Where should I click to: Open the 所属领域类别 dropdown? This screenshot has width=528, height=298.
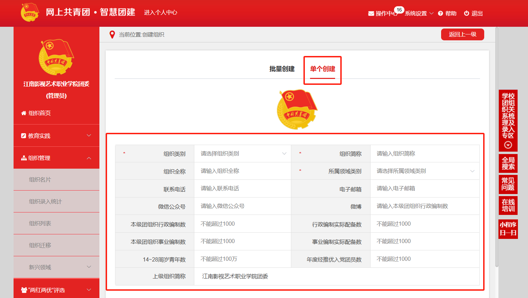click(425, 171)
